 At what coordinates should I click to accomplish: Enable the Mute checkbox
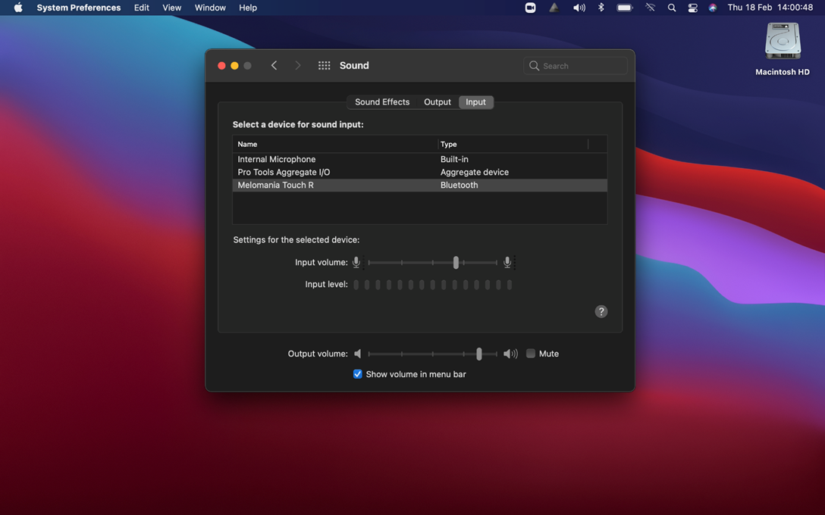pos(531,354)
